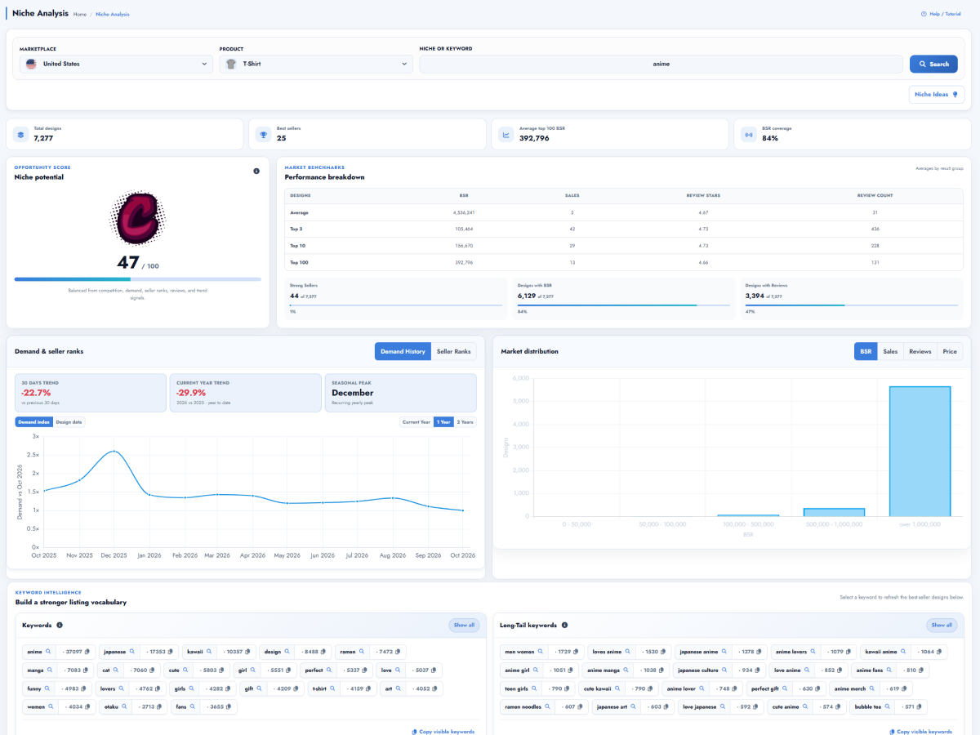980x735 pixels.
Task: Switch chart to Design date view
Action: pyautogui.click(x=69, y=422)
